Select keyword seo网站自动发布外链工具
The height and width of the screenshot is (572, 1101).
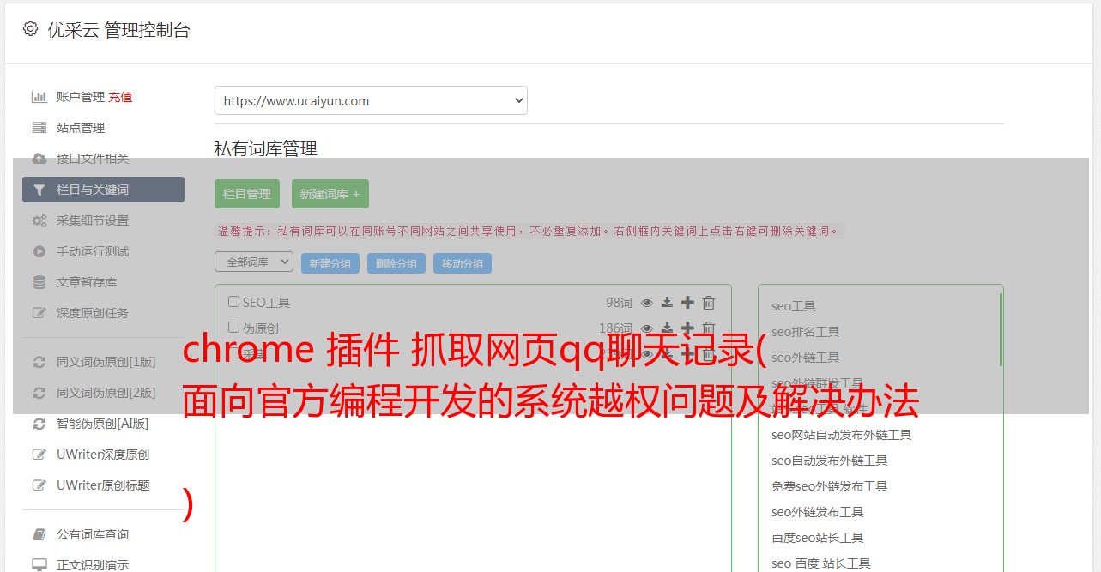[x=841, y=435]
